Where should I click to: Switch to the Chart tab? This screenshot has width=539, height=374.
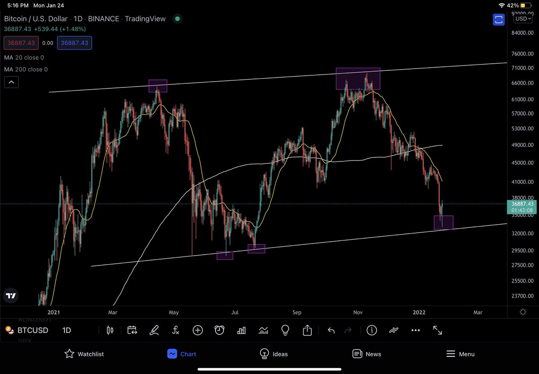[181, 354]
